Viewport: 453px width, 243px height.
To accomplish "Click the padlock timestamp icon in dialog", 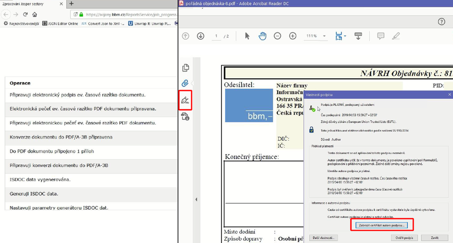I will pyautogui.click(x=312, y=130).
